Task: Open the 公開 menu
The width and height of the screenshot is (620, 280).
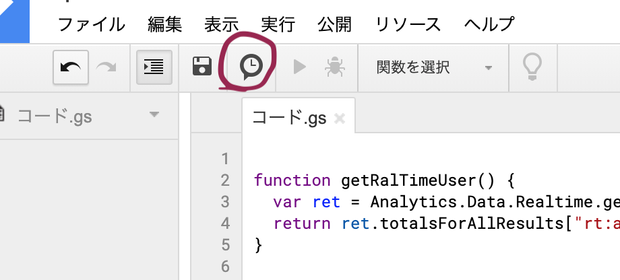Action: click(x=335, y=25)
